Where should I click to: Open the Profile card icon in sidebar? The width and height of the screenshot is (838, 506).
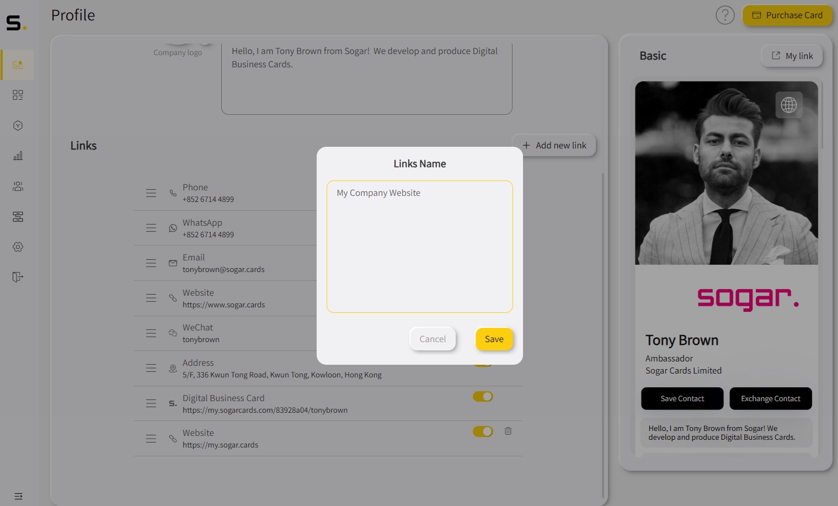[x=18, y=65]
